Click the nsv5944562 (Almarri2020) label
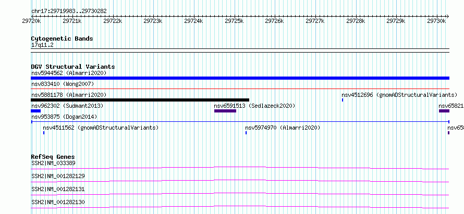The height and width of the screenshot is (214, 464). (69, 73)
